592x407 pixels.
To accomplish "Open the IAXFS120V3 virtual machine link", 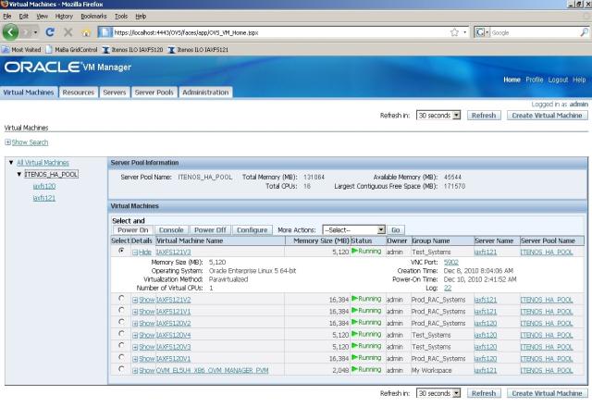I will click(174, 347).
